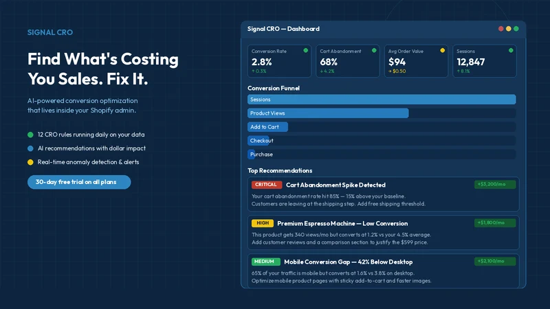Click the MEDIUM severity badge
Viewport: 550px width, 309px height.
(266, 262)
